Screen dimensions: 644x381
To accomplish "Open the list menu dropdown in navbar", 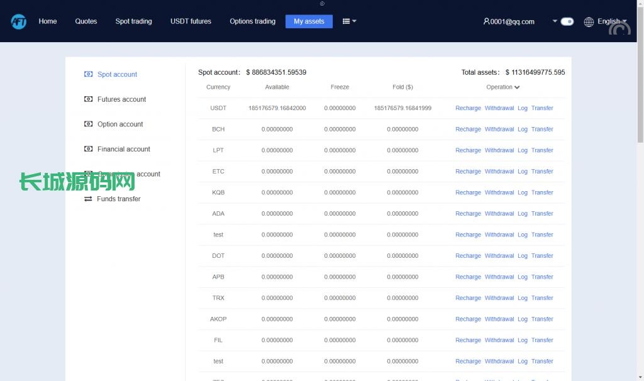I will [x=349, y=21].
